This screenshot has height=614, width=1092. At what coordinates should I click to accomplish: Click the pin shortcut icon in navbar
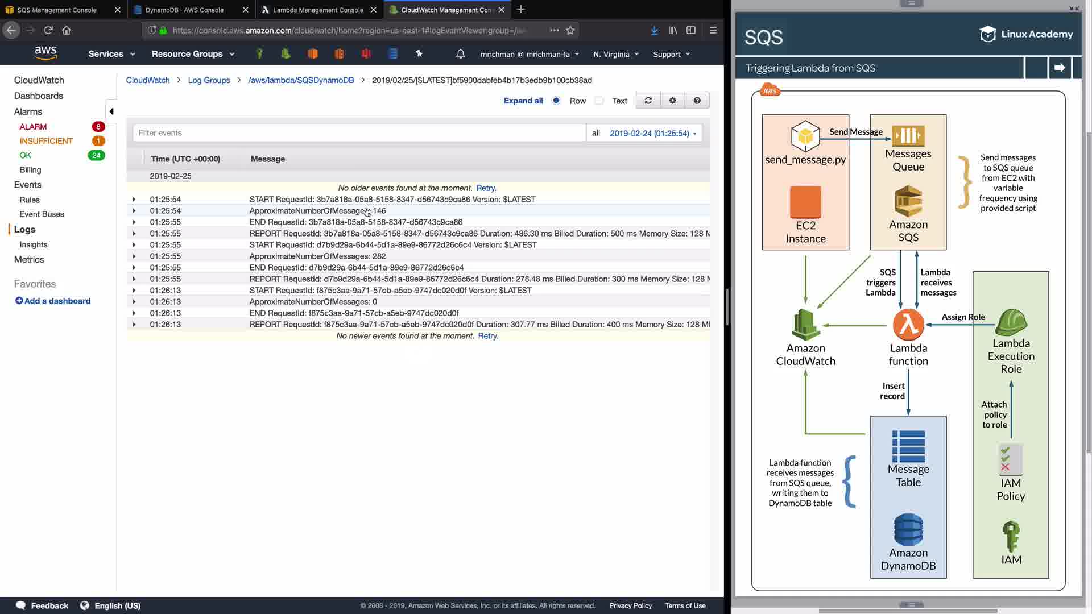pyautogui.click(x=419, y=54)
